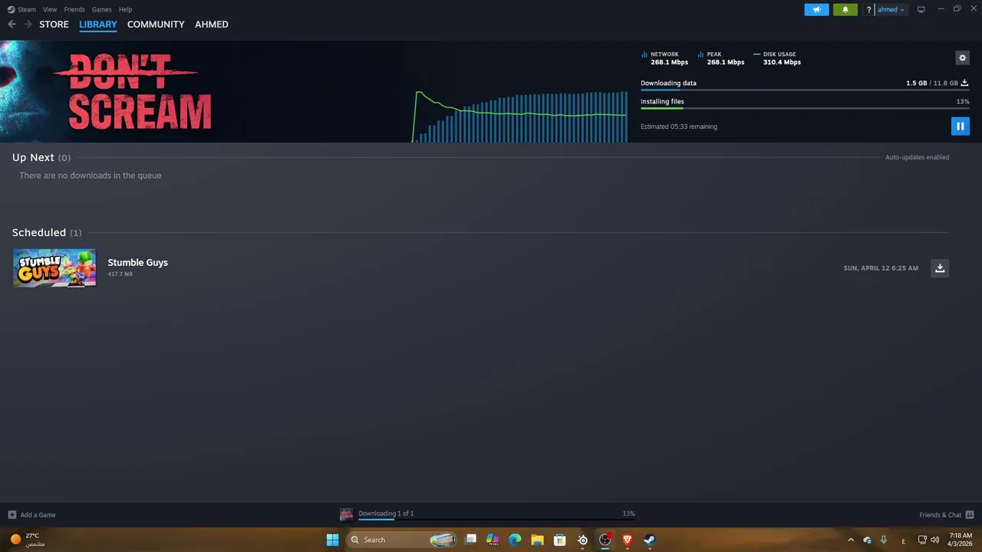The image size is (982, 552).
Task: Click the Stumble Guys title
Action: click(137, 262)
